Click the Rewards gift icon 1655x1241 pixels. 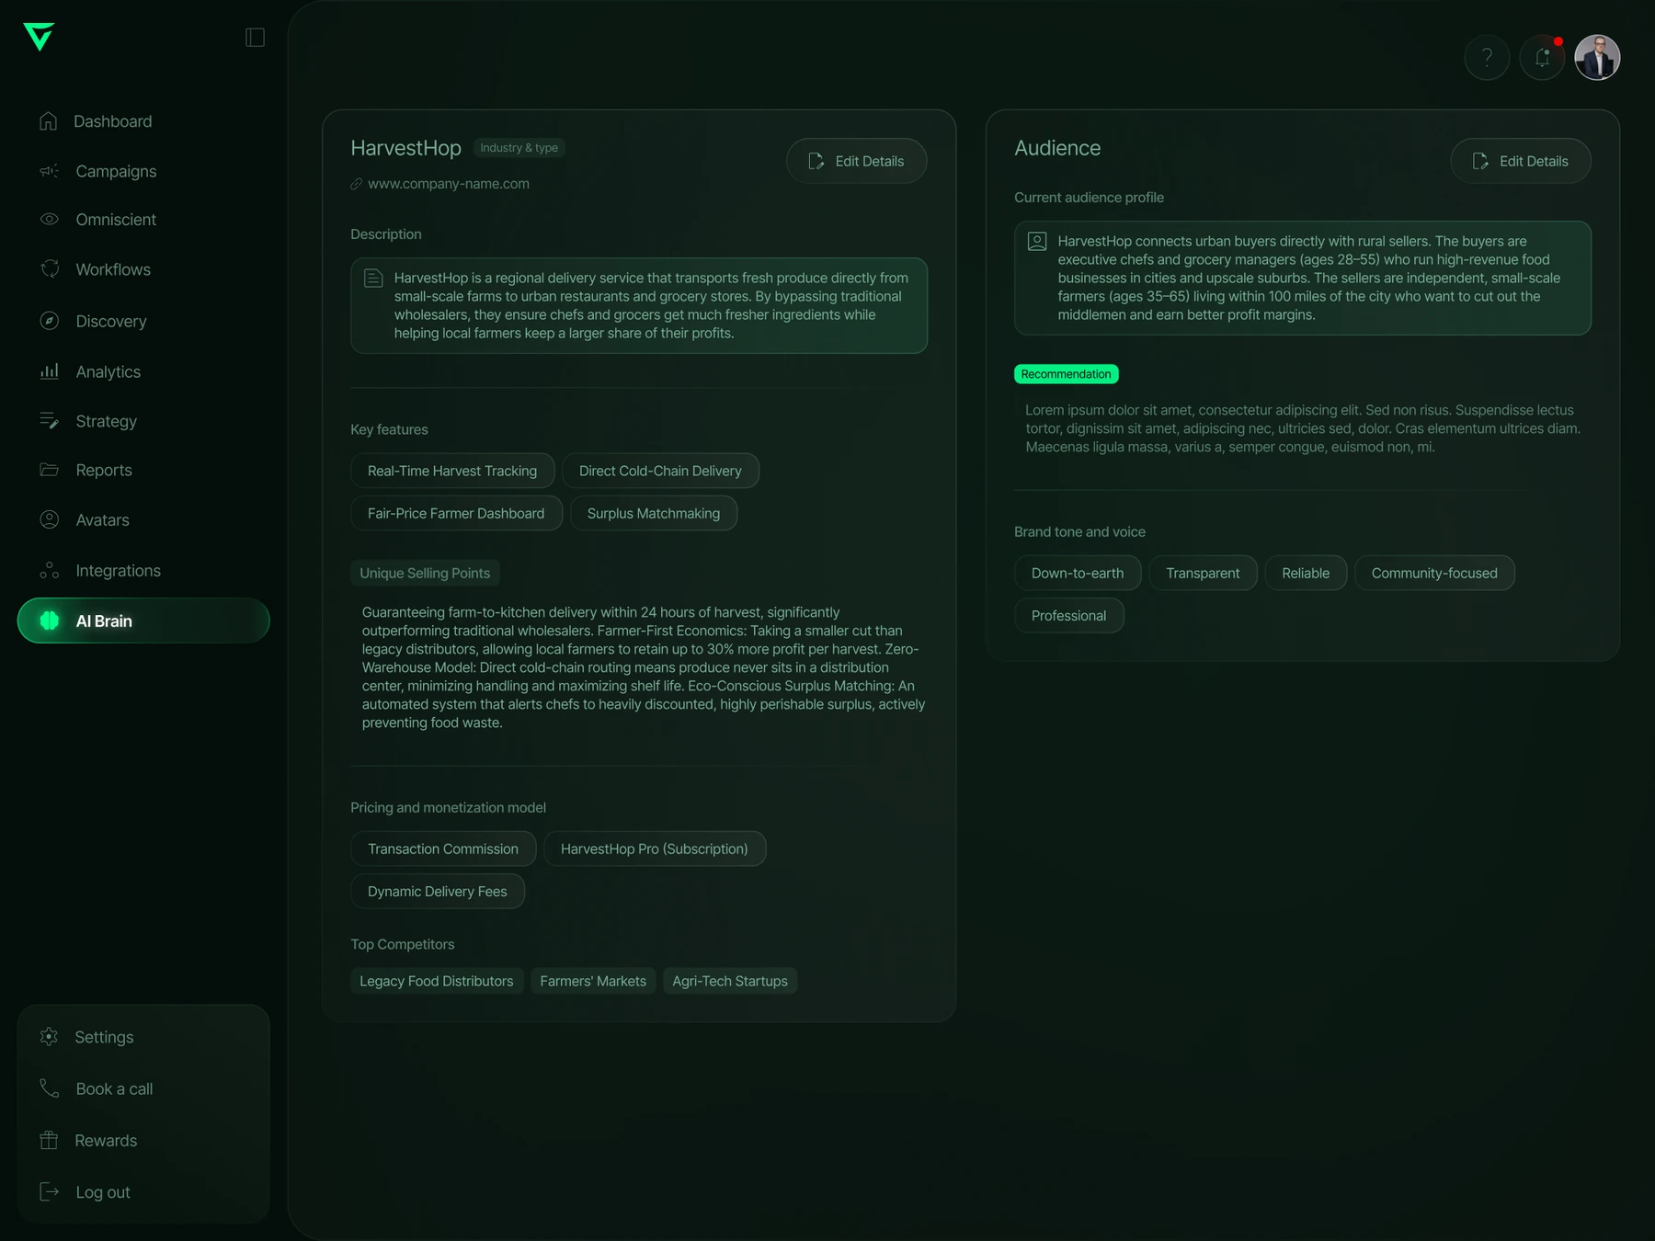click(49, 1140)
